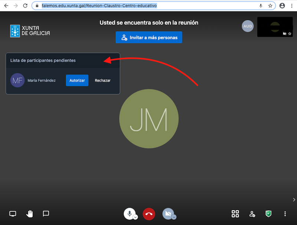Click Invitar a más personas button
This screenshot has height=225, width=297.
[149, 37]
